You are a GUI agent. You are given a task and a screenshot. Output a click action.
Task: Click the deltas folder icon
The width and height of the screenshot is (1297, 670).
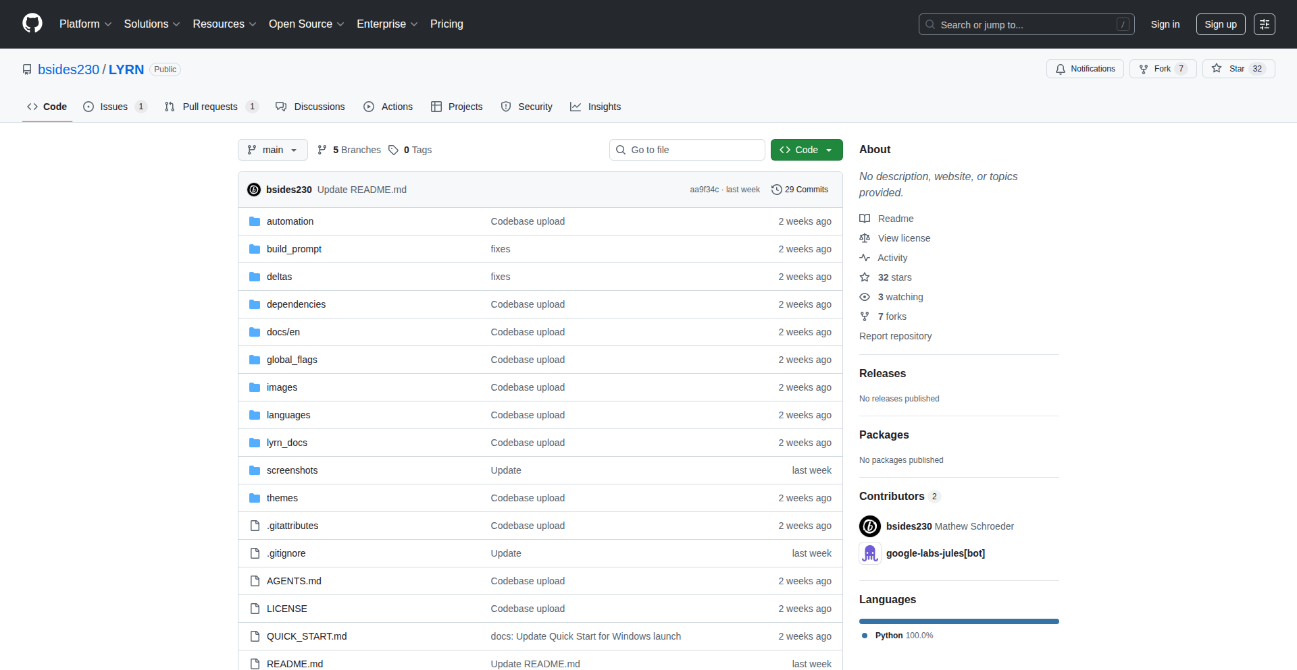click(x=255, y=277)
